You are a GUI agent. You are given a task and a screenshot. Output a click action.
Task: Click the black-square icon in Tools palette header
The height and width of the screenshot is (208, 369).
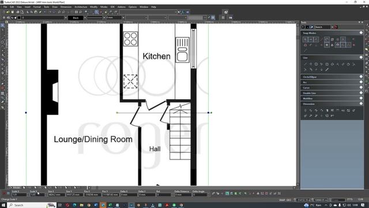click(x=303, y=27)
